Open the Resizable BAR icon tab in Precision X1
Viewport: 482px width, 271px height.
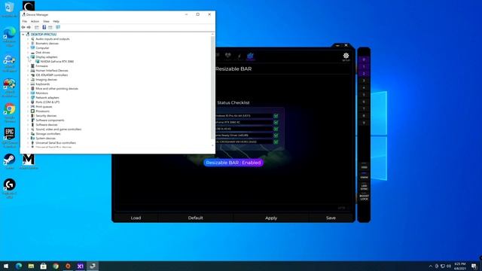pyautogui.click(x=250, y=56)
